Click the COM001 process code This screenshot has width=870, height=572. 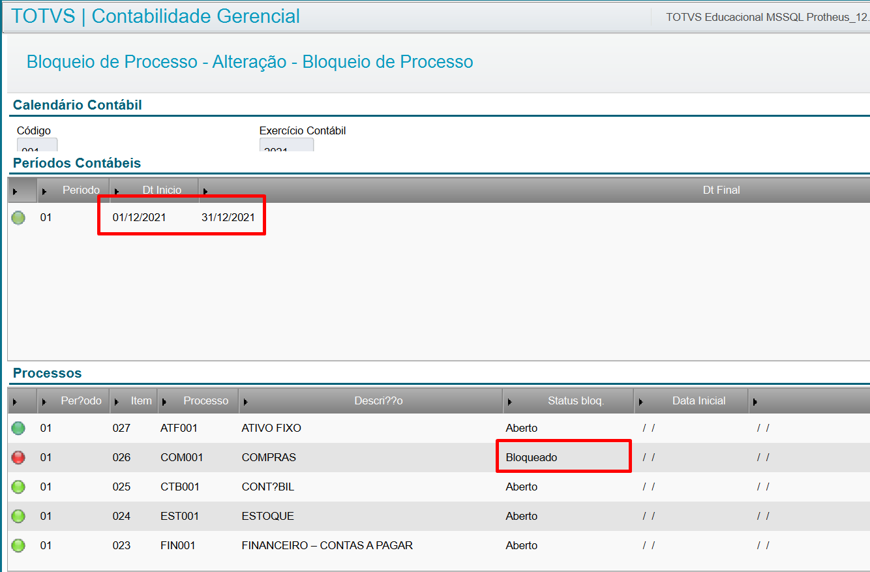tap(182, 458)
